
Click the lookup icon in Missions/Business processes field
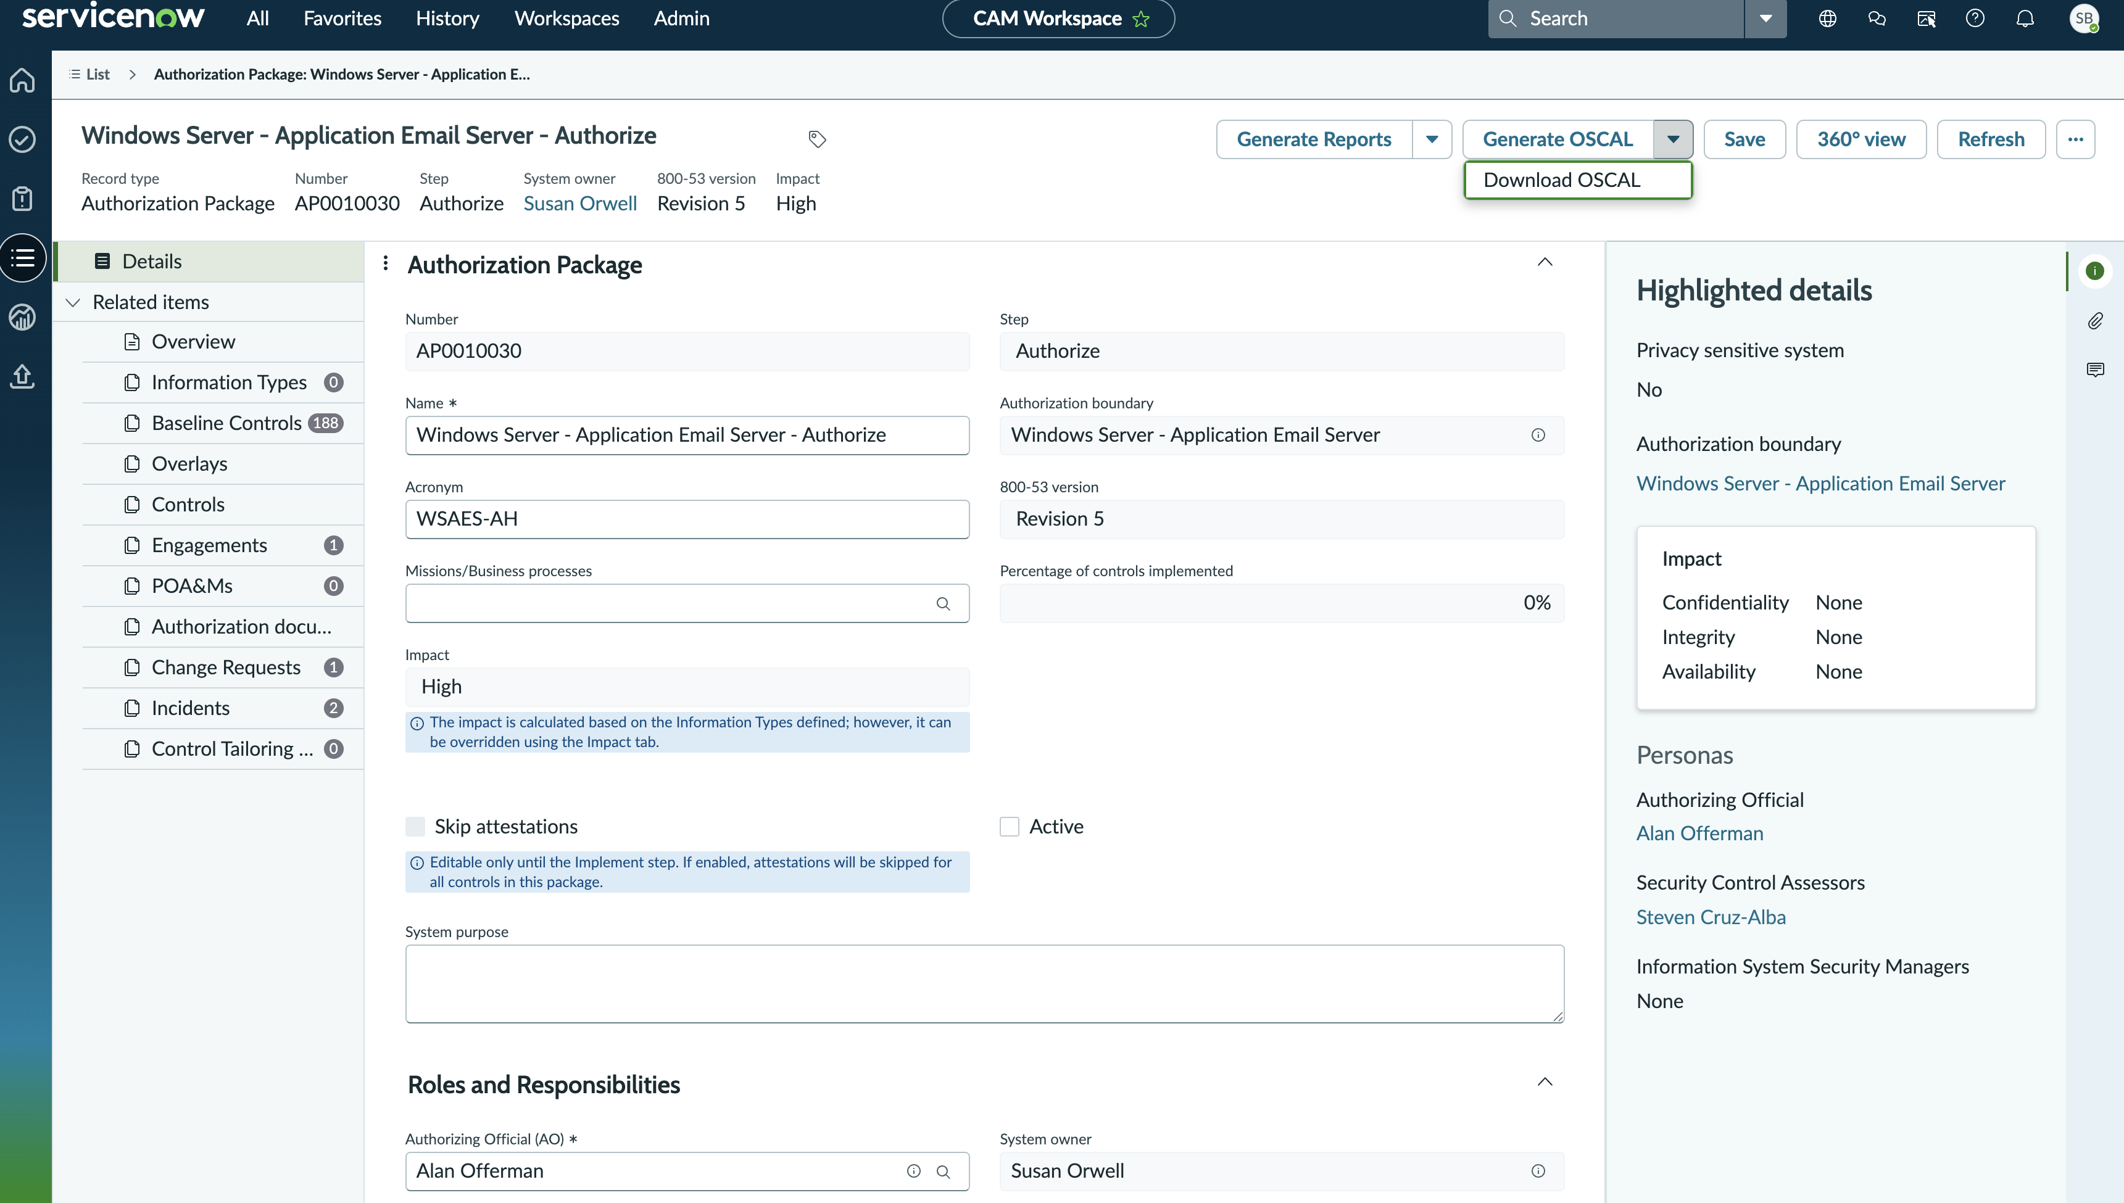coord(943,604)
